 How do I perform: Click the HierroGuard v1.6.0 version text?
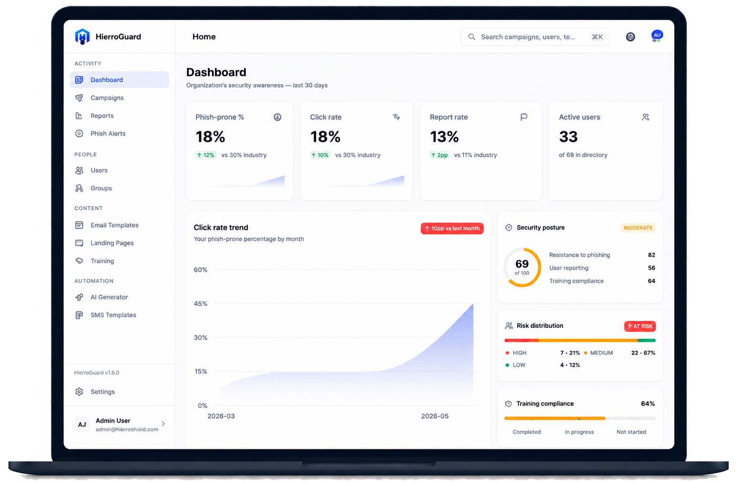coord(97,373)
